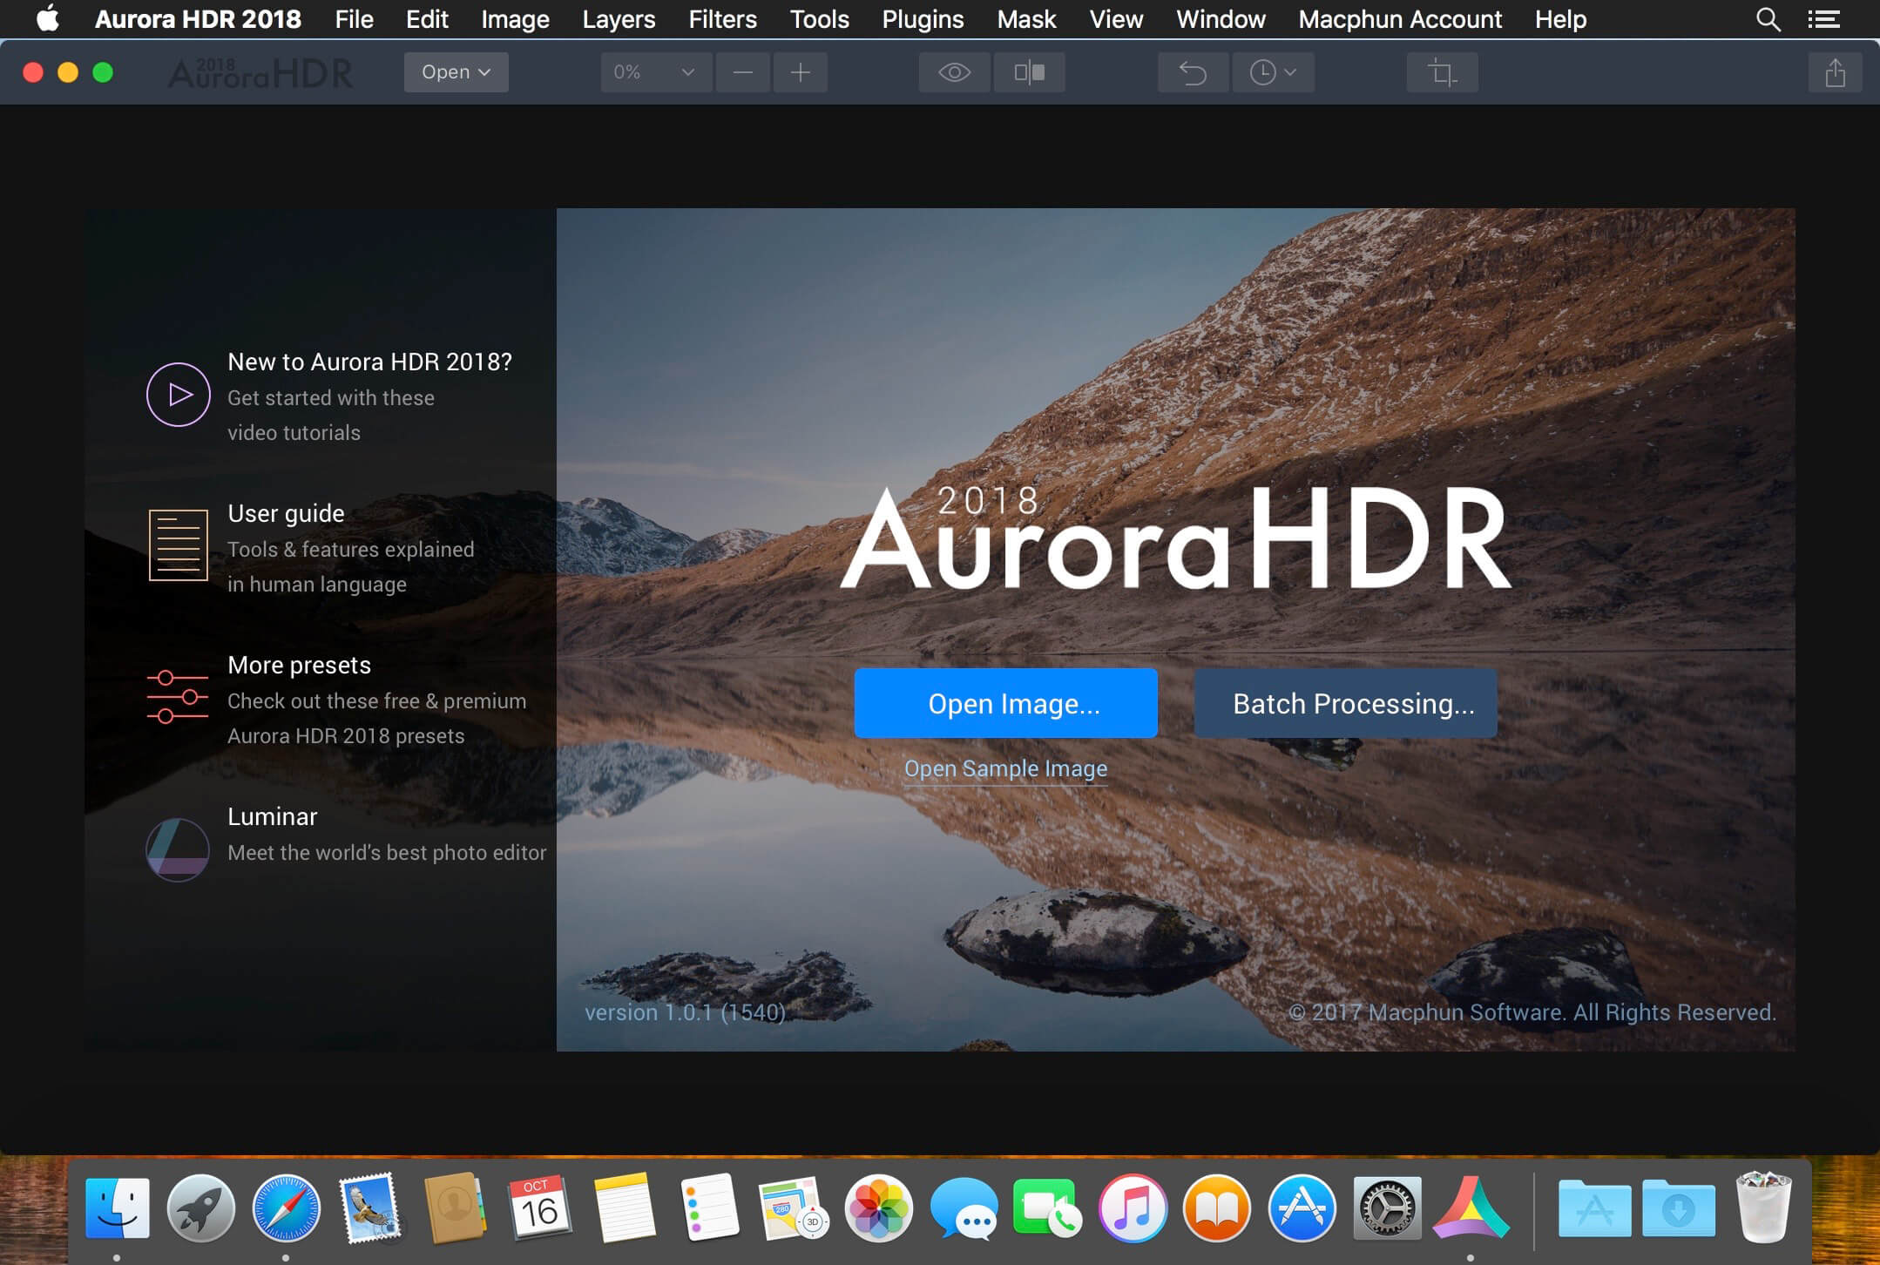Screen dimensions: 1880x1265
Task: Select 'New to Aurora HDR 2018?' heading
Action: click(x=369, y=362)
